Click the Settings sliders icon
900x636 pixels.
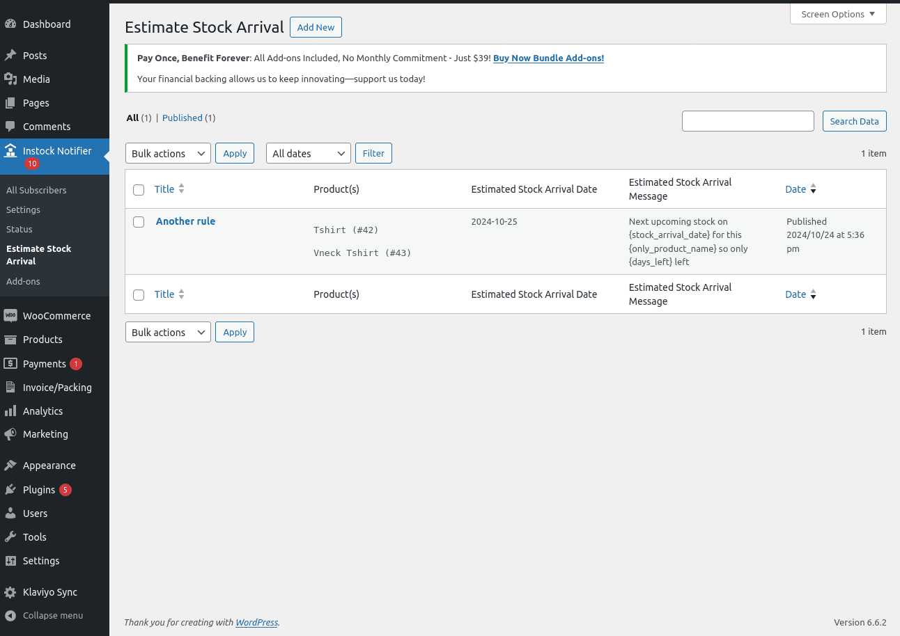[x=10, y=560]
